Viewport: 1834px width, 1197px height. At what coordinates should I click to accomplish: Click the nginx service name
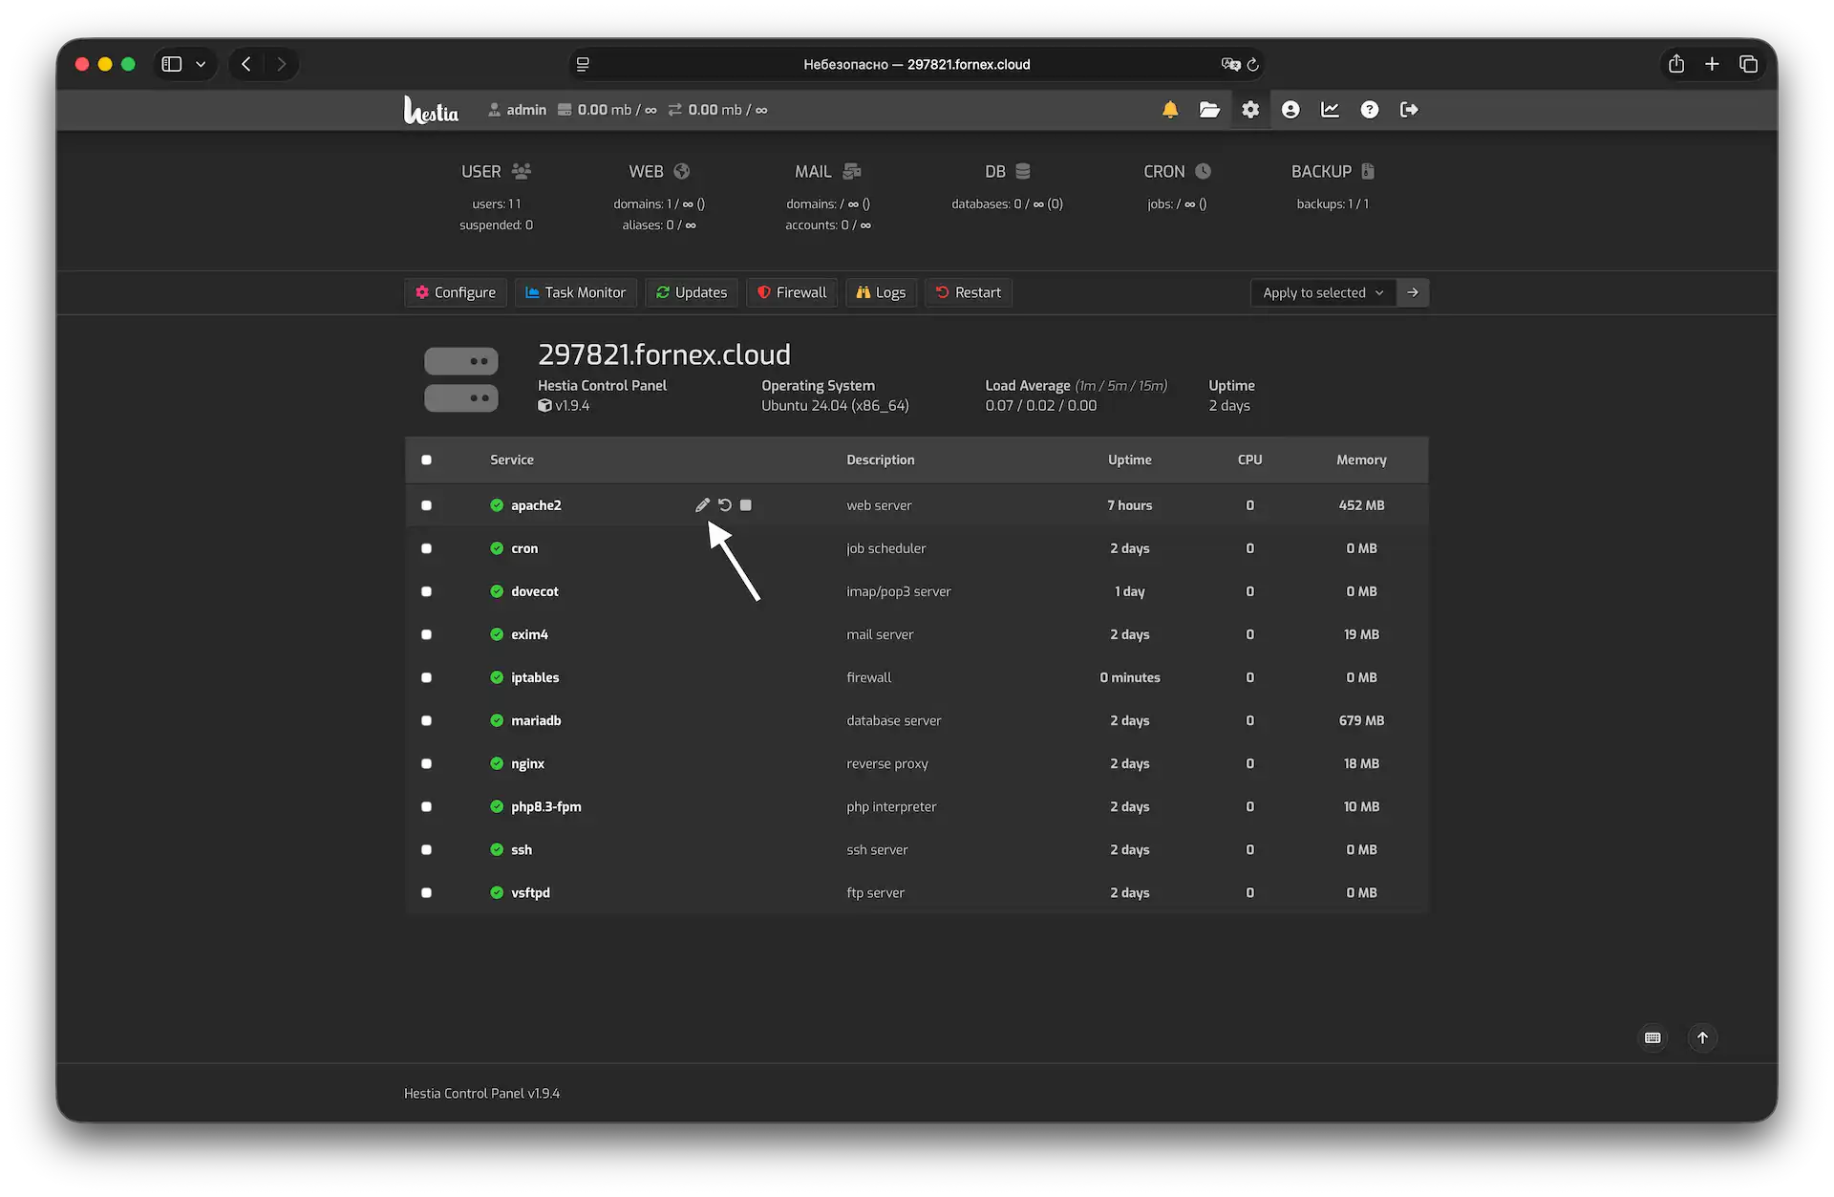[527, 763]
